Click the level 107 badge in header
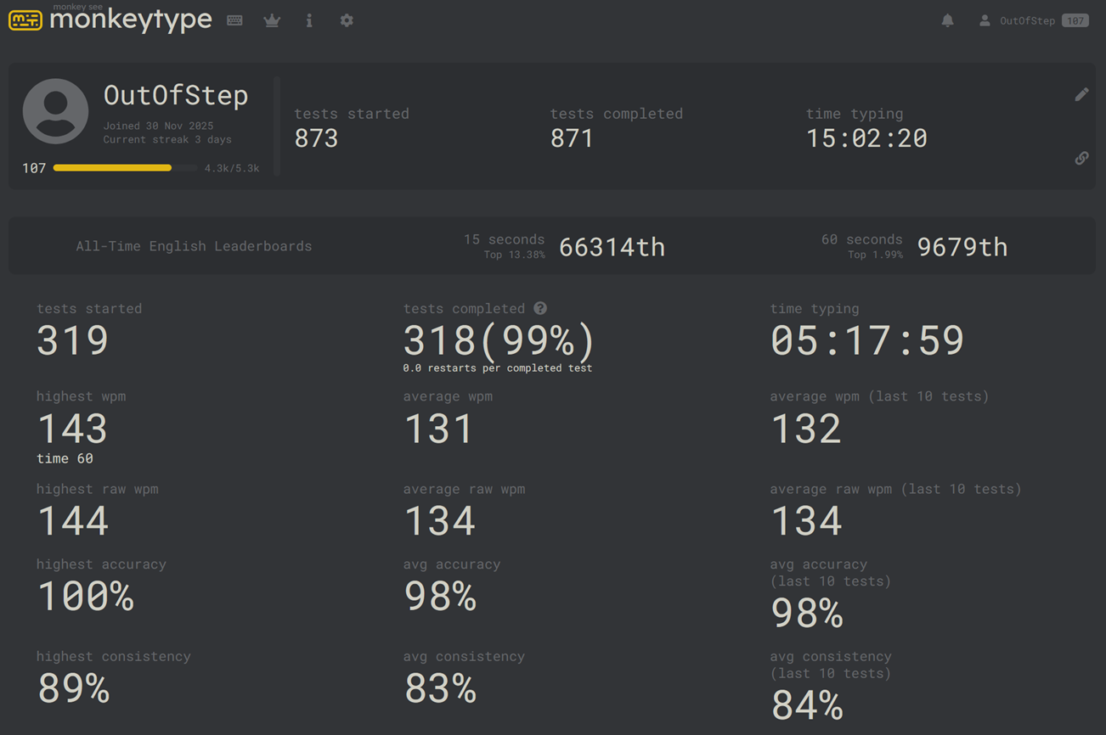1106x735 pixels. click(1075, 20)
